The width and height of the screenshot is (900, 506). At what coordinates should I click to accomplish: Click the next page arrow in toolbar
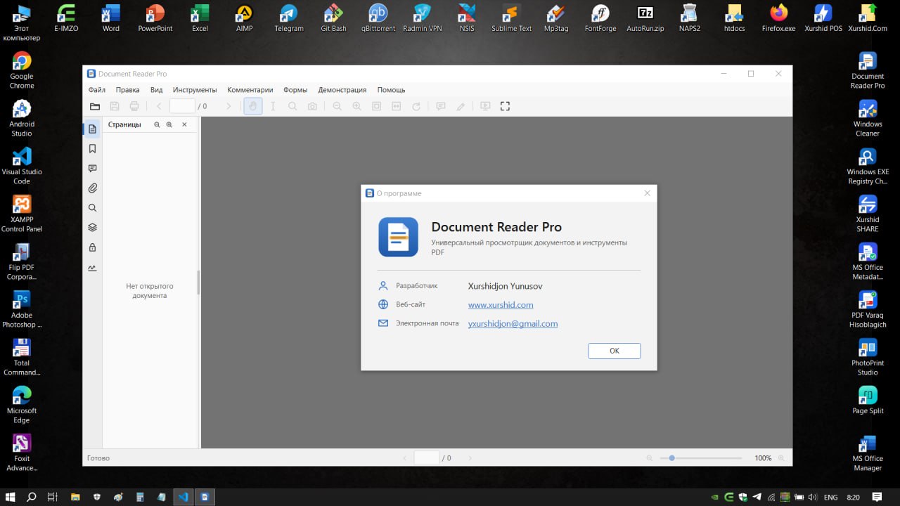(228, 106)
